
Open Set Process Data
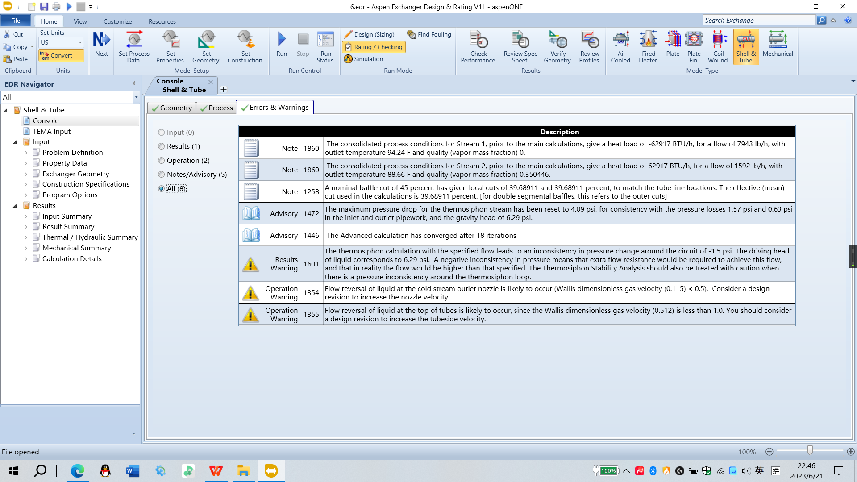click(133, 47)
